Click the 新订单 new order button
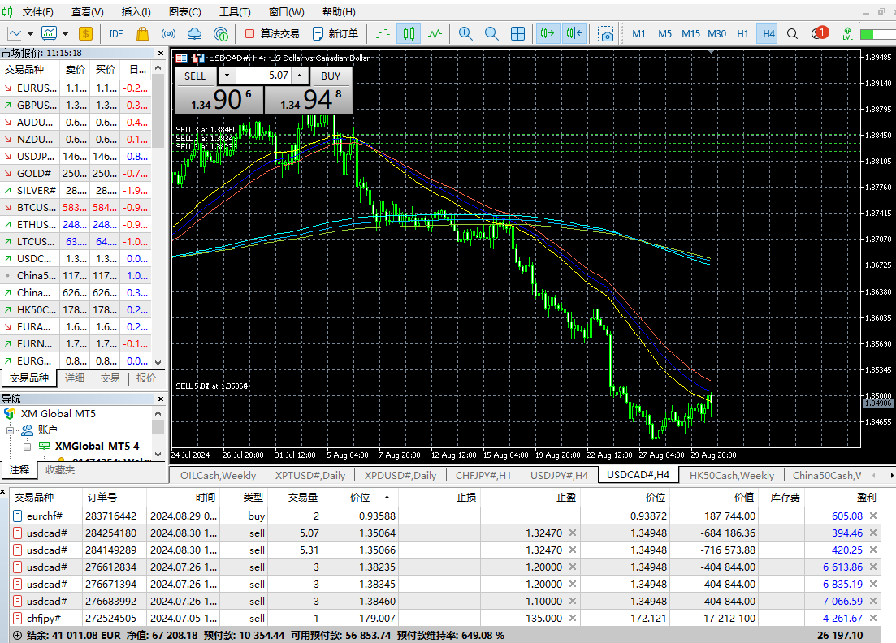The width and height of the screenshot is (896, 643). pos(336,33)
